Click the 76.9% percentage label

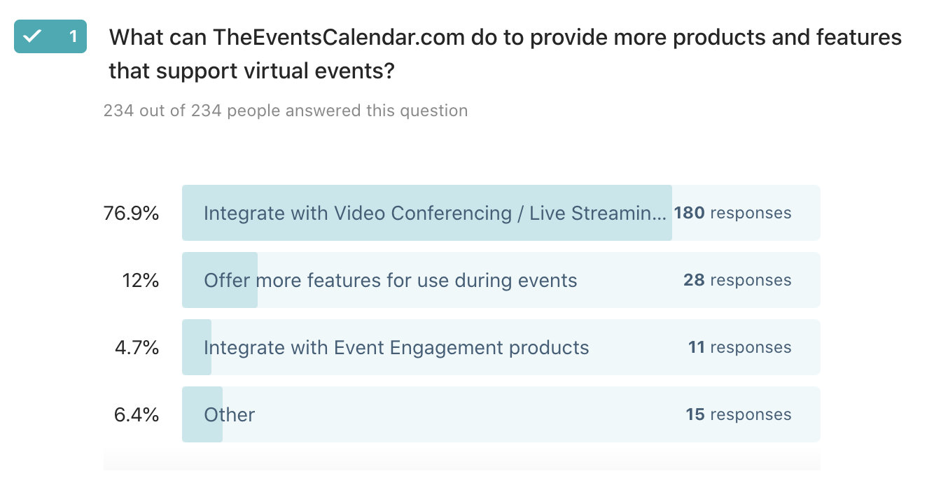(x=131, y=213)
